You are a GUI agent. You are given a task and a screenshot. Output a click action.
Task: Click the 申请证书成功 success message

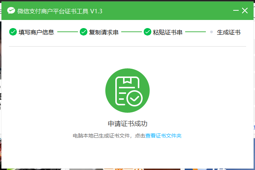[x=127, y=124]
